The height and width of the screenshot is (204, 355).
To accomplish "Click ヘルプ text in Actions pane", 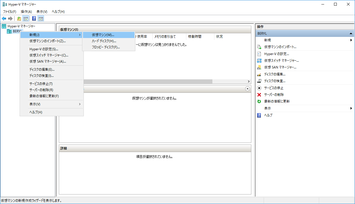I will tap(268, 115).
